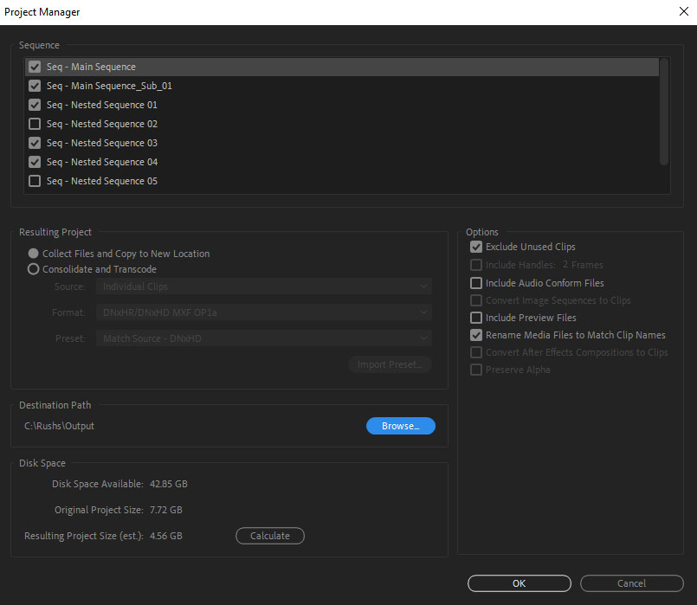The width and height of the screenshot is (697, 605).
Task: Click Import Preset
Action: (390, 364)
